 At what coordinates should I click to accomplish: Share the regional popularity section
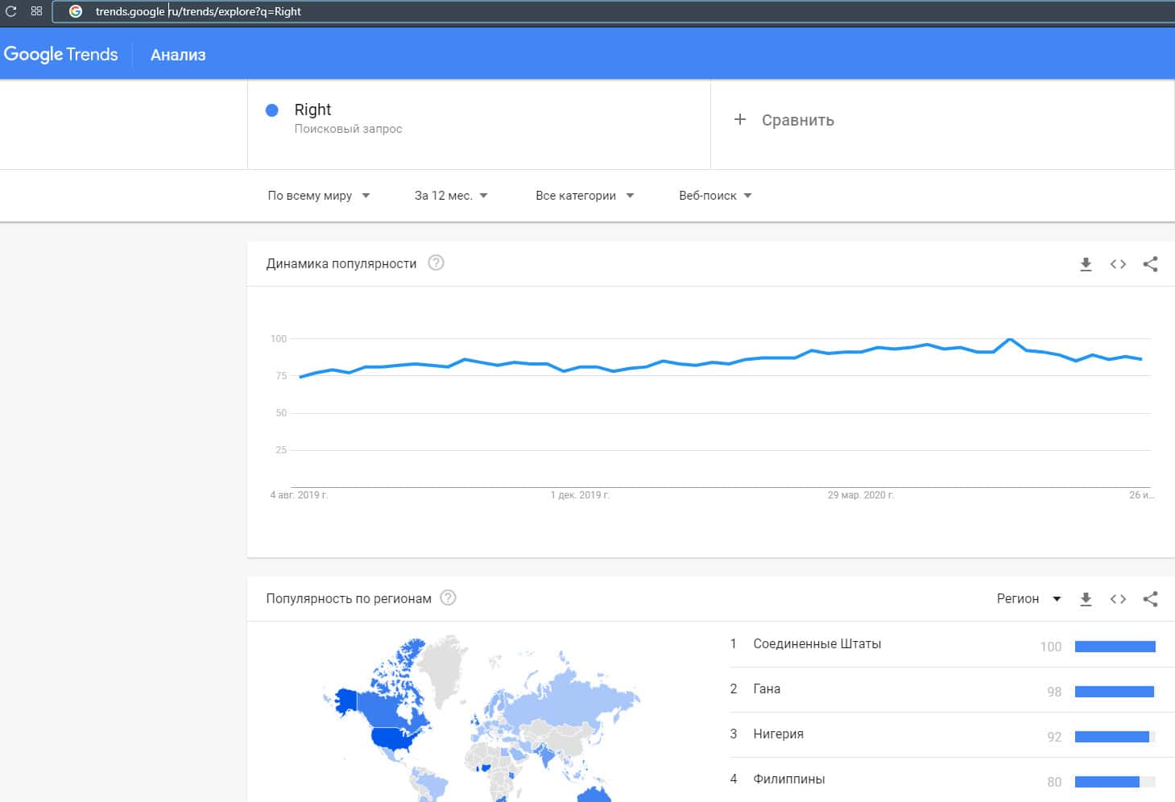point(1150,599)
